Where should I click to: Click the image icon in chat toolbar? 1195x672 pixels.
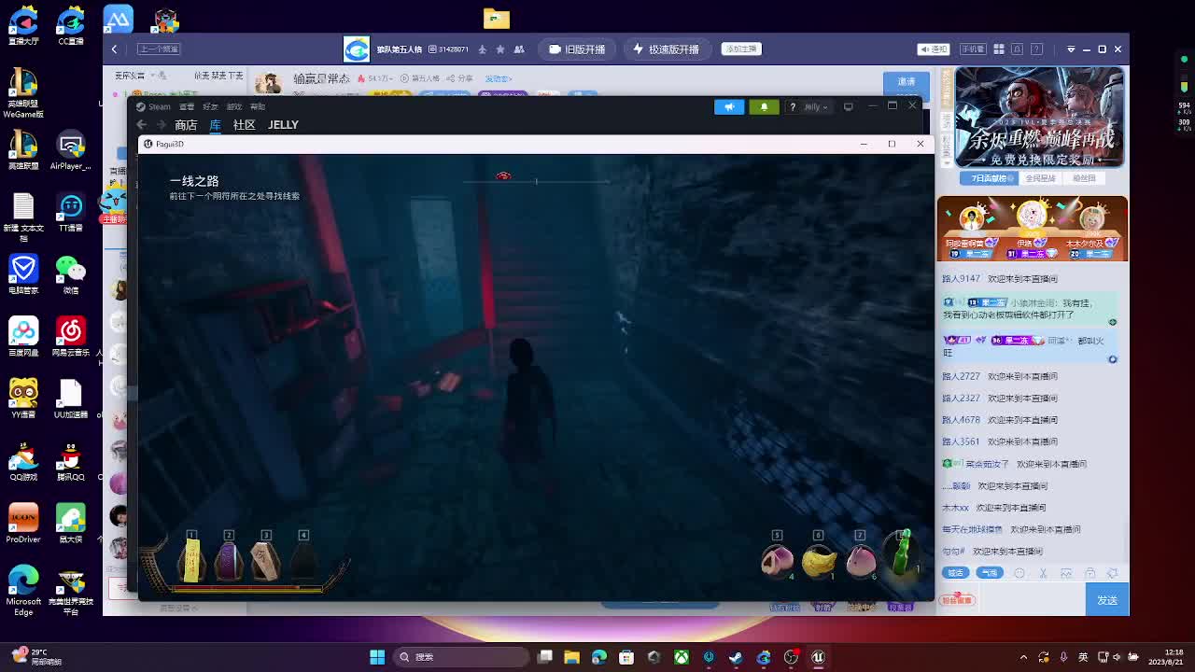[x=1065, y=573]
